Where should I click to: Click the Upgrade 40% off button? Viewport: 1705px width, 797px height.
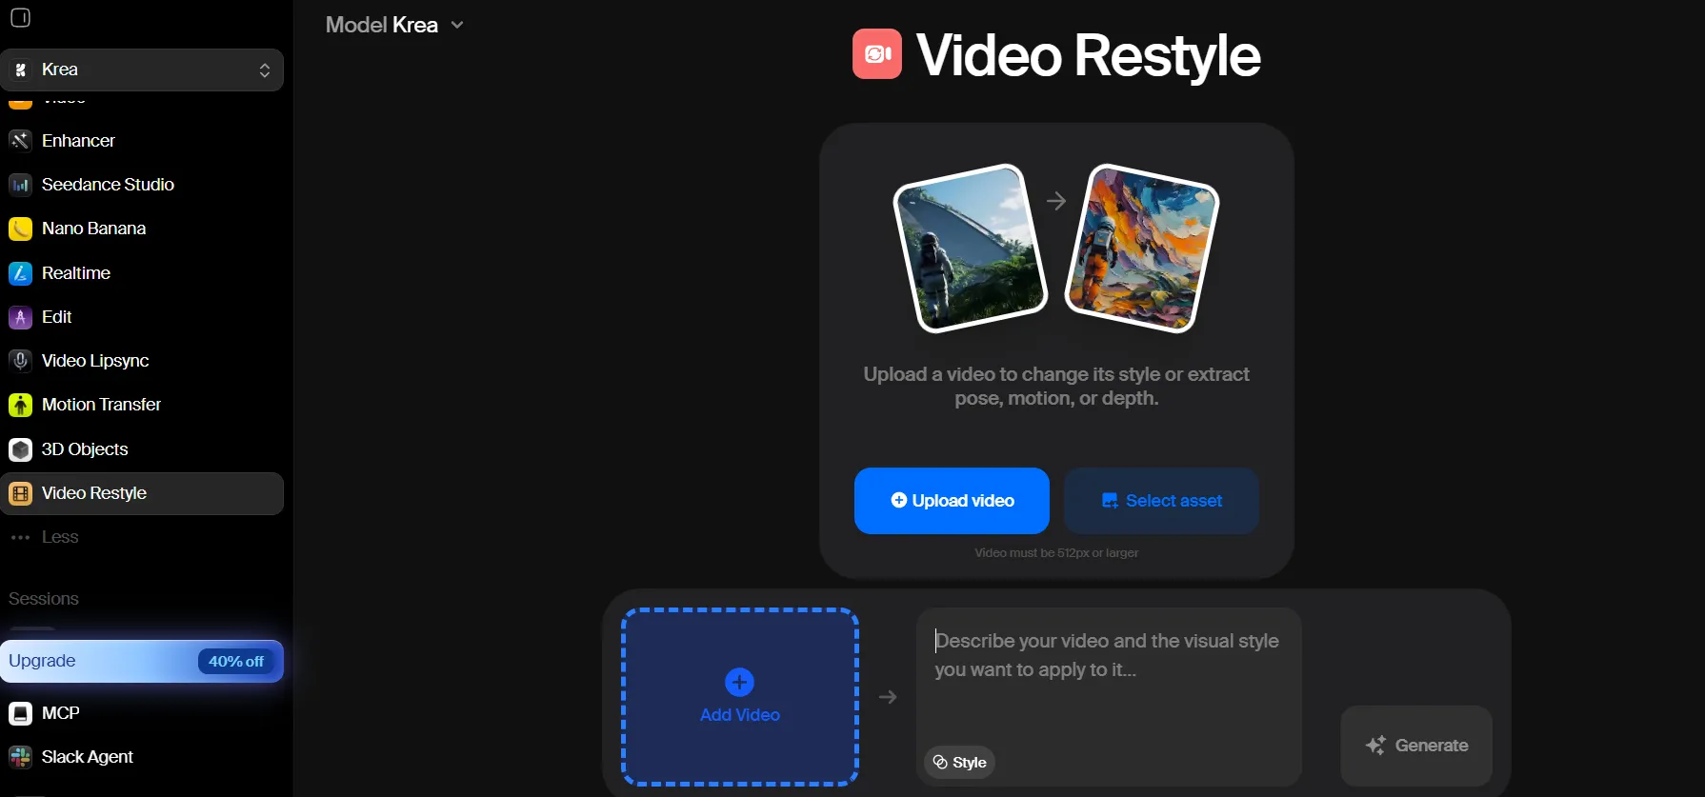pyautogui.click(x=142, y=661)
